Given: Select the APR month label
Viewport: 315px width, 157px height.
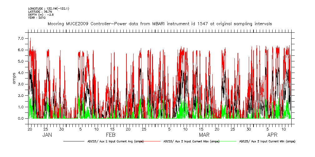Looking at the screenshot, I should 272,135.
